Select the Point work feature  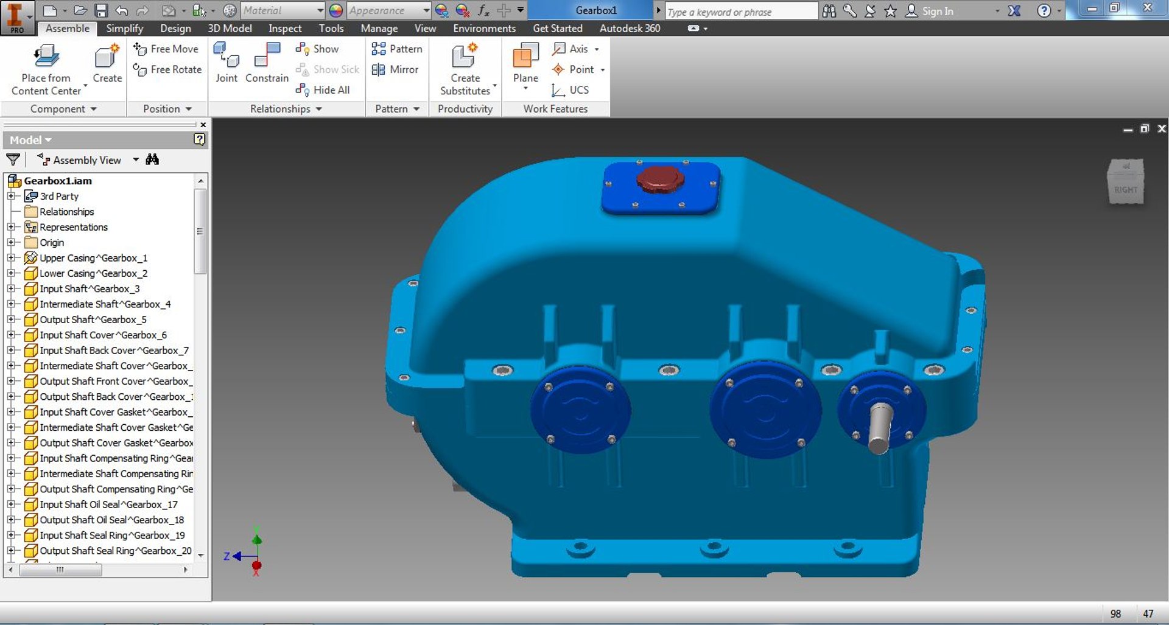coord(573,69)
